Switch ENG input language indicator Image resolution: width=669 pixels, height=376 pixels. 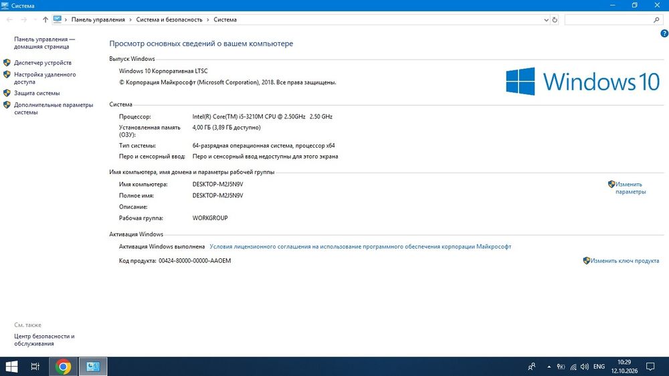pos(599,367)
